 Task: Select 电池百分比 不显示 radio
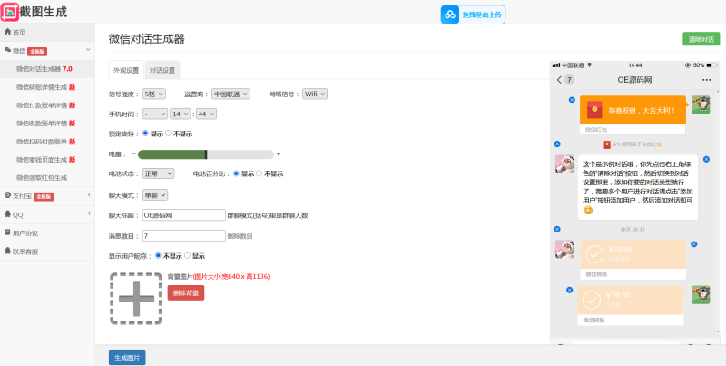pyautogui.click(x=259, y=173)
